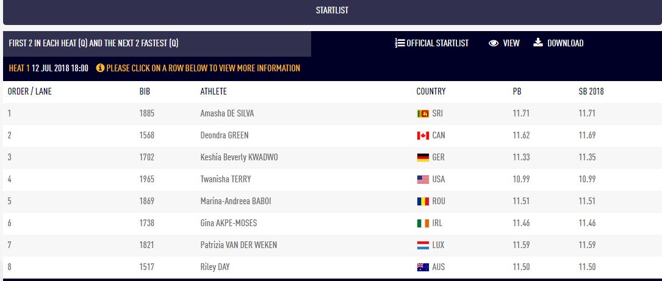Click the eye icon beside View
The height and width of the screenshot is (281, 662).
(x=494, y=43)
